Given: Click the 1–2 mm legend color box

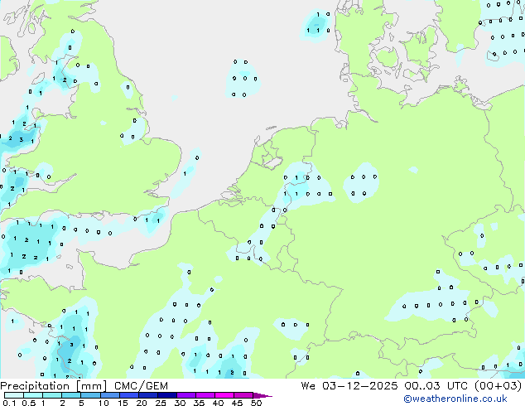Looking at the screenshot, I should coord(52,395).
